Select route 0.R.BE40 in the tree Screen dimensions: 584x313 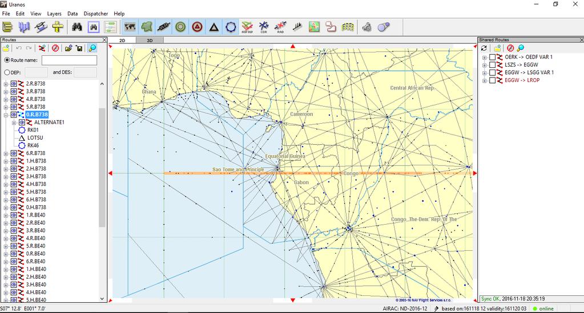click(36, 254)
